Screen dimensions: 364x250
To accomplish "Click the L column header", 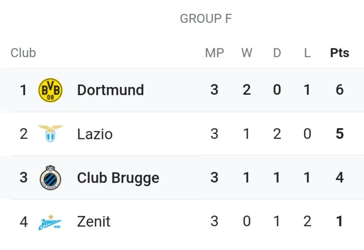I will pos(307,53).
